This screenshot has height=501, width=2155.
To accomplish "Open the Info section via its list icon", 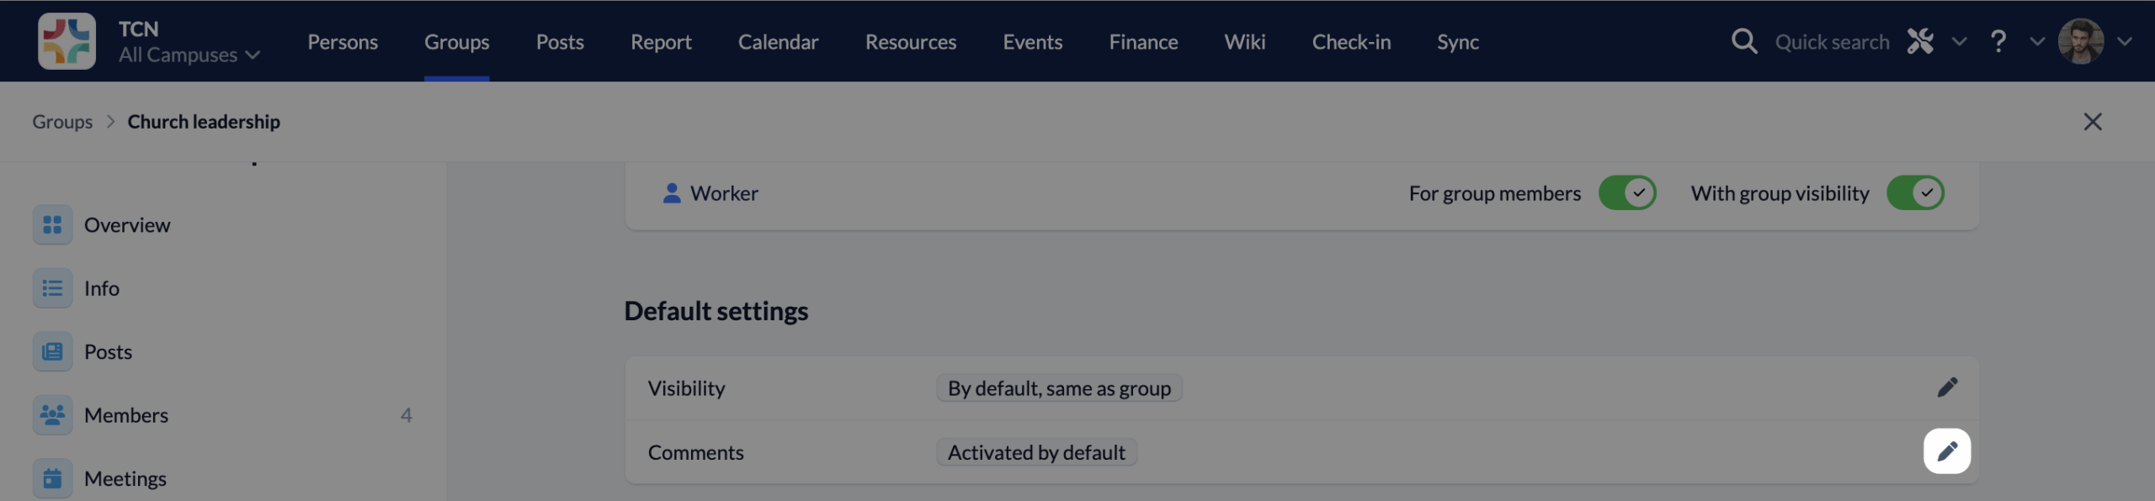I will coord(52,287).
